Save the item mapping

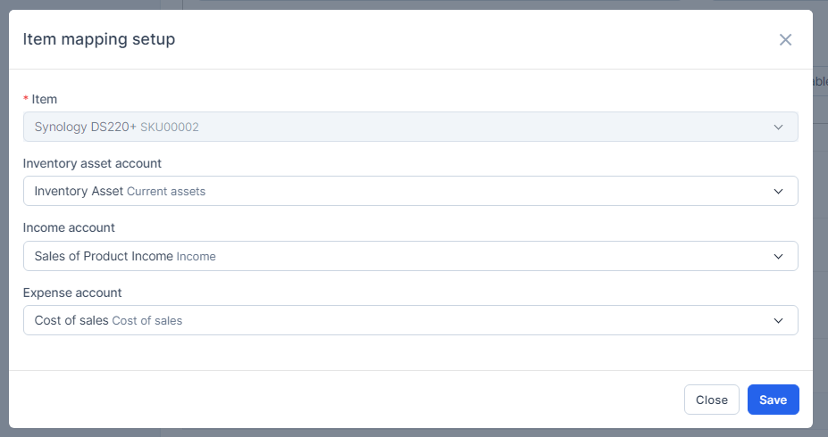(x=773, y=400)
